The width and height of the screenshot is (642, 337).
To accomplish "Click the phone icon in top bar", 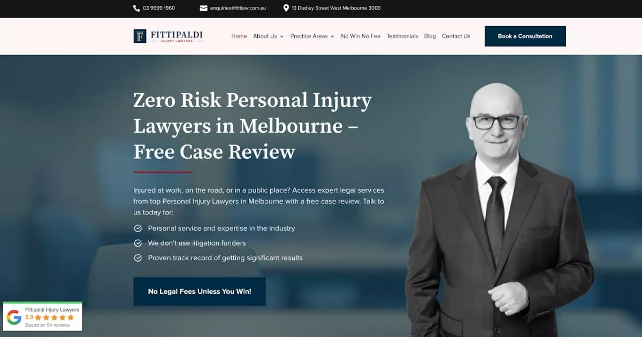I will (136, 8).
